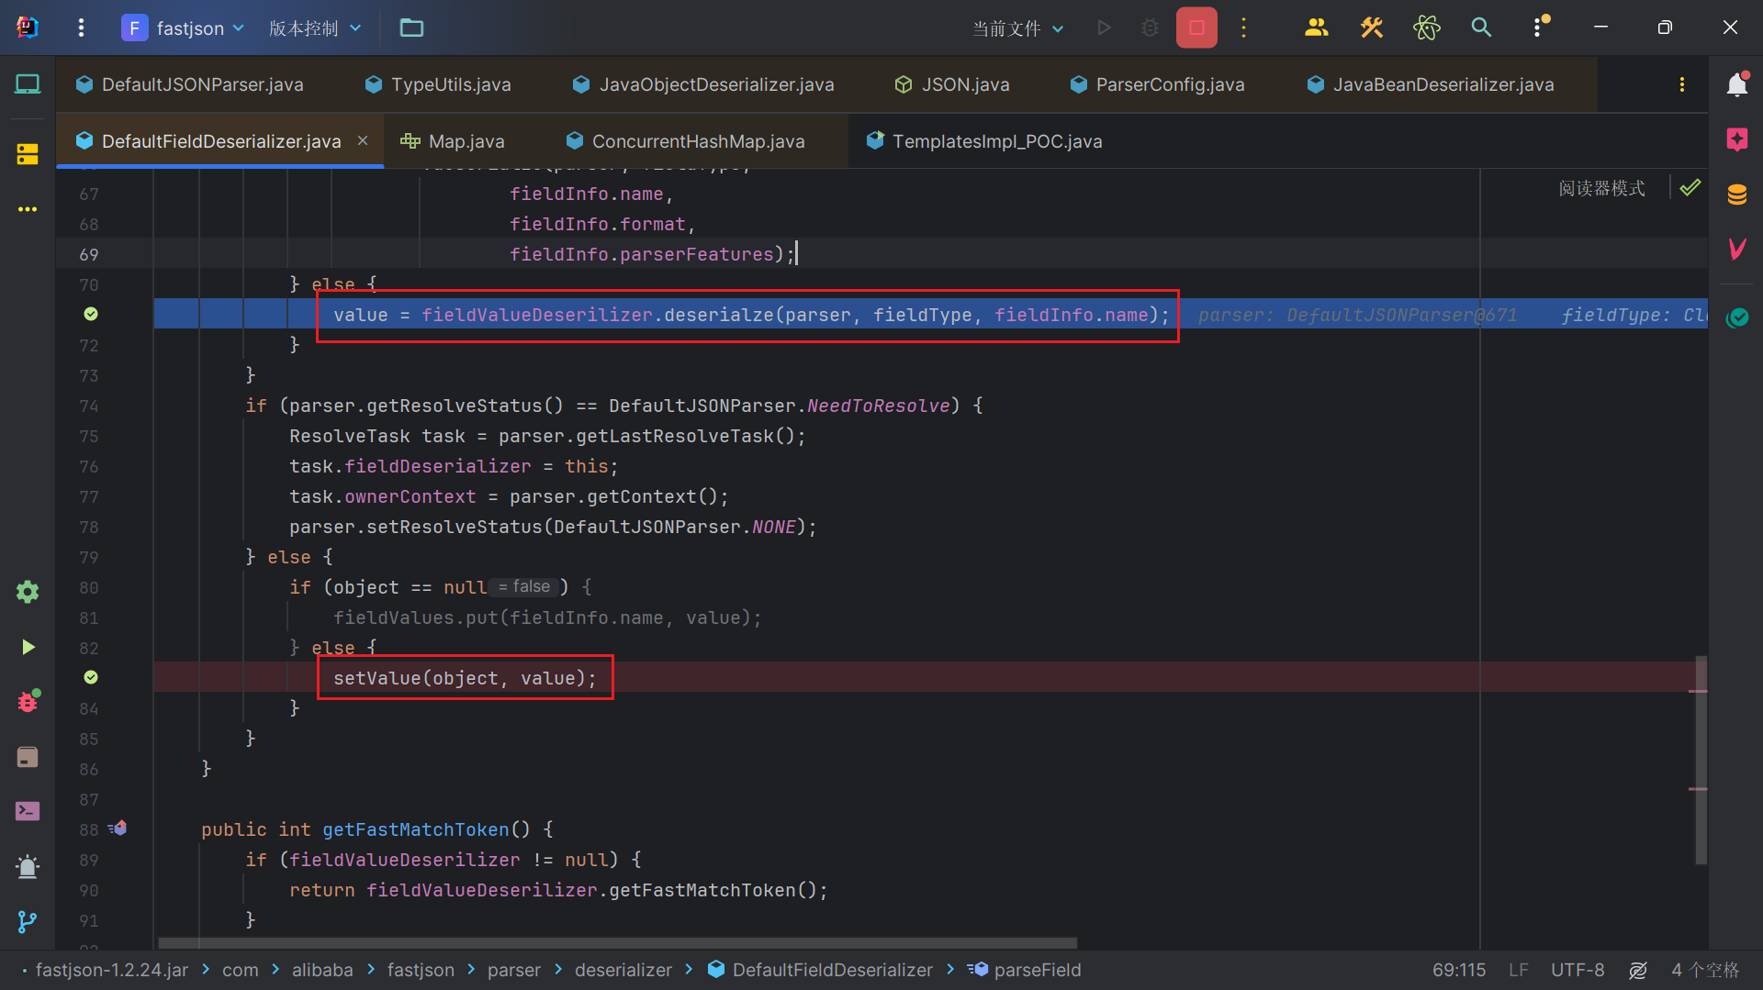Switch to ParserConfig.java tab

coord(1157,84)
